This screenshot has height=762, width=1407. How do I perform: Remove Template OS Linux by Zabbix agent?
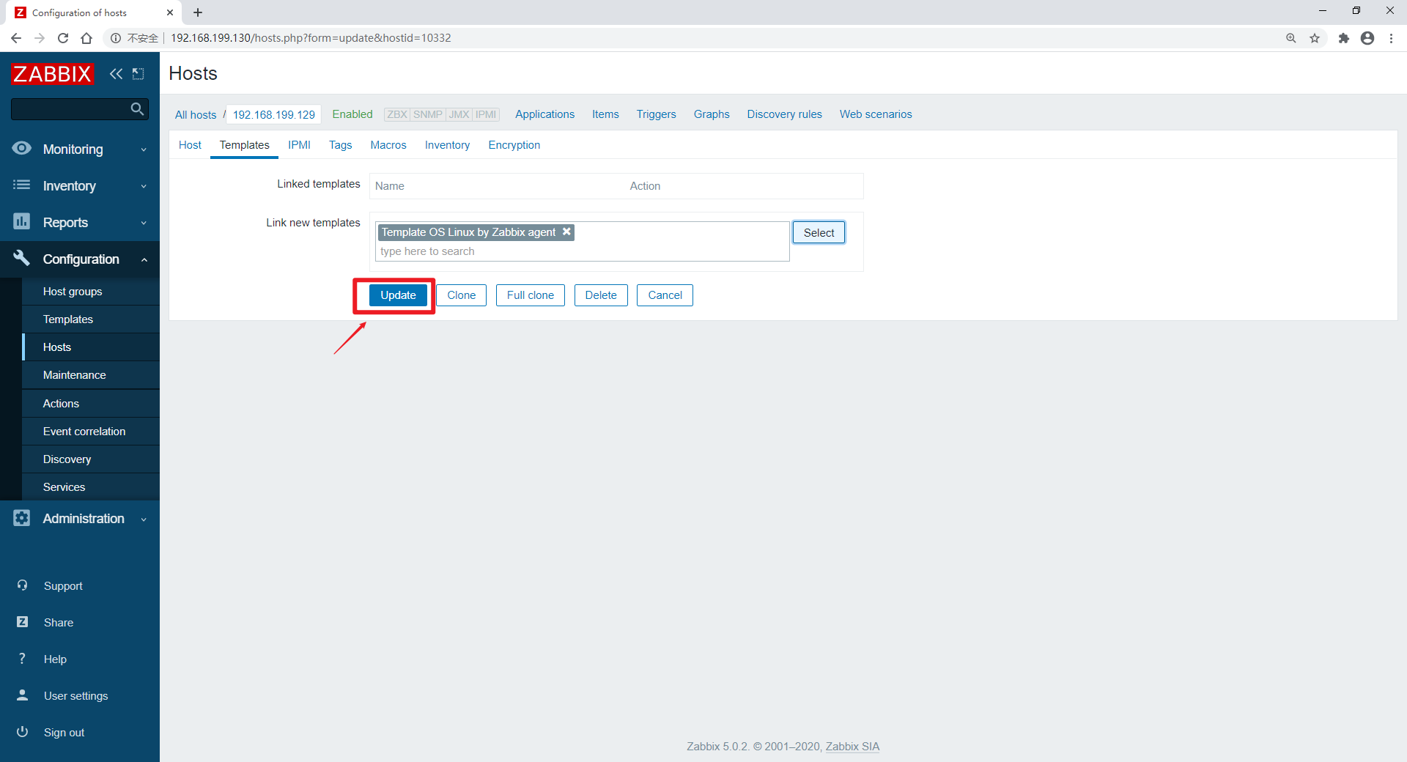pos(566,232)
